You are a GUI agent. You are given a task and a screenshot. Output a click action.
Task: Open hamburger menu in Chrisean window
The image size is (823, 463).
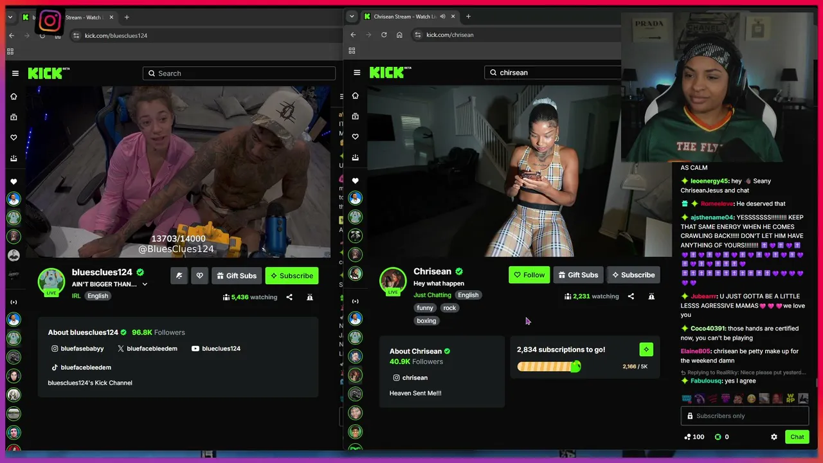point(357,73)
